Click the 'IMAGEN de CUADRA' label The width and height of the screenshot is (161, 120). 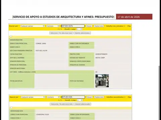pyautogui.click(x=77, y=65)
